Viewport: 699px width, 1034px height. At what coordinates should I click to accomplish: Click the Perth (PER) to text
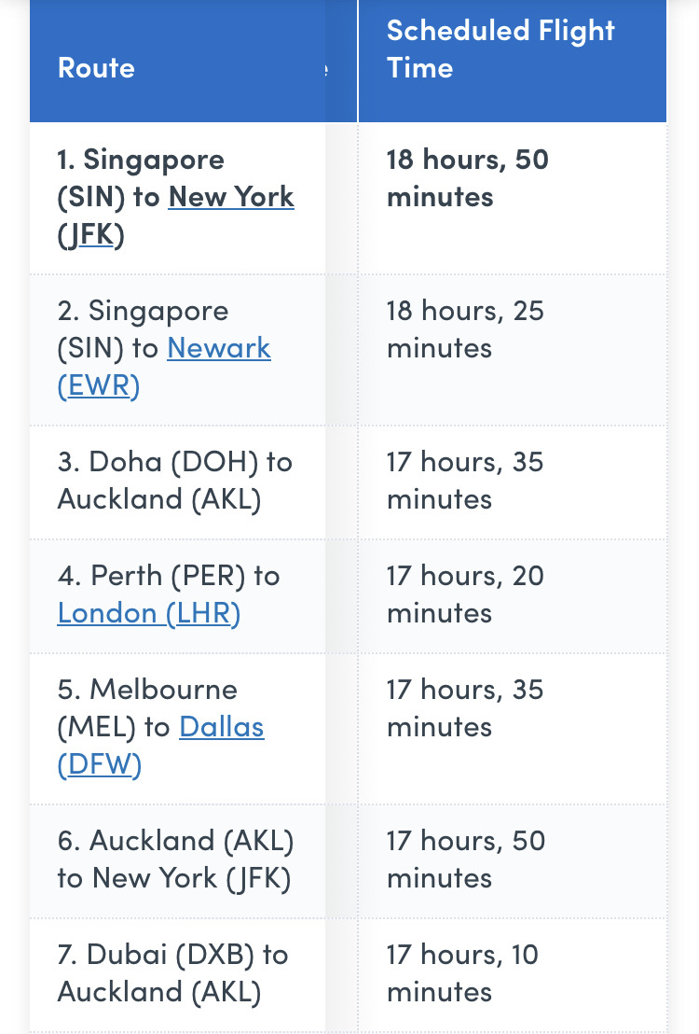tap(185, 576)
